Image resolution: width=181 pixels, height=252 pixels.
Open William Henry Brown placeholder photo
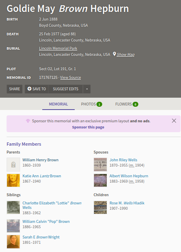[x=14, y=165]
